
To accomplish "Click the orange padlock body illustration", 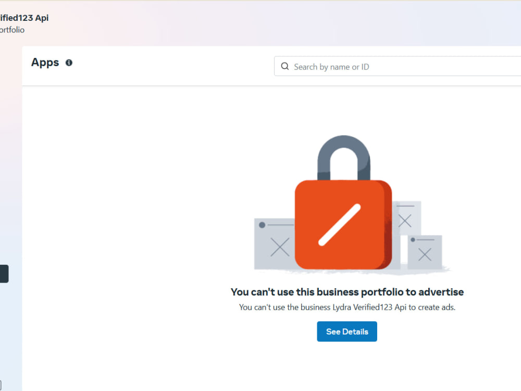I will tap(343, 224).
